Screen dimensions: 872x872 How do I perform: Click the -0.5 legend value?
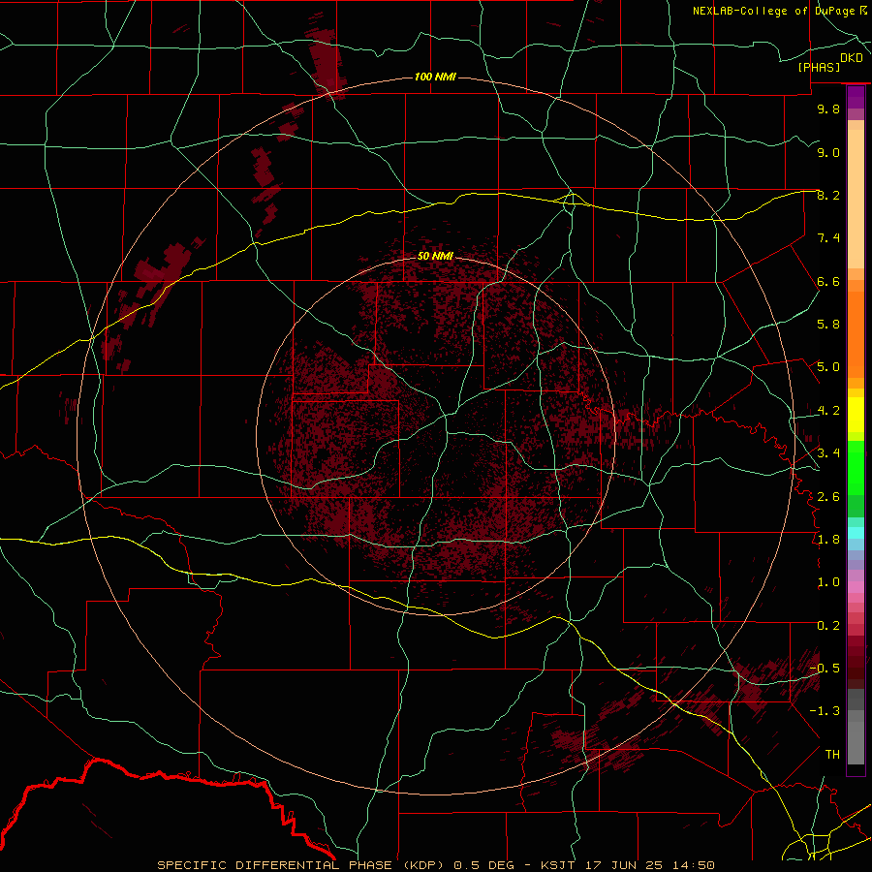pyautogui.click(x=825, y=669)
